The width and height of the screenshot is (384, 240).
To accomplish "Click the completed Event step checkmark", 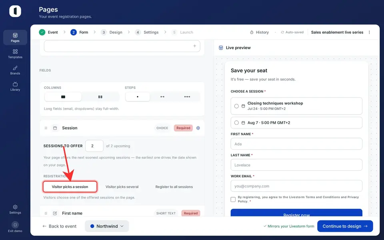I will coord(42,32).
